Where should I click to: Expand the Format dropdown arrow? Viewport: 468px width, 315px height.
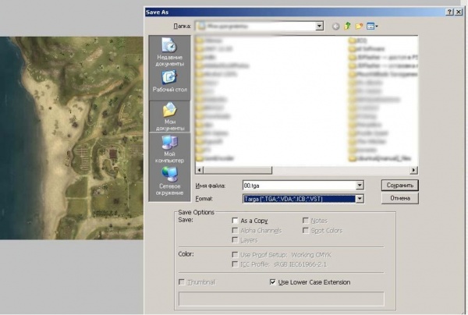[x=360, y=199]
